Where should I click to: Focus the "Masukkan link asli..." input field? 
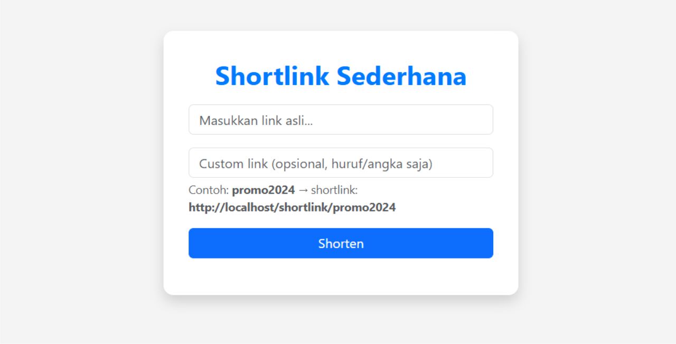pos(341,120)
